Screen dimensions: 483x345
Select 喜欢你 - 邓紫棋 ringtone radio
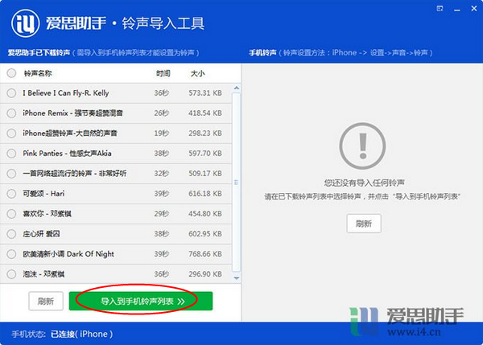[x=11, y=214]
